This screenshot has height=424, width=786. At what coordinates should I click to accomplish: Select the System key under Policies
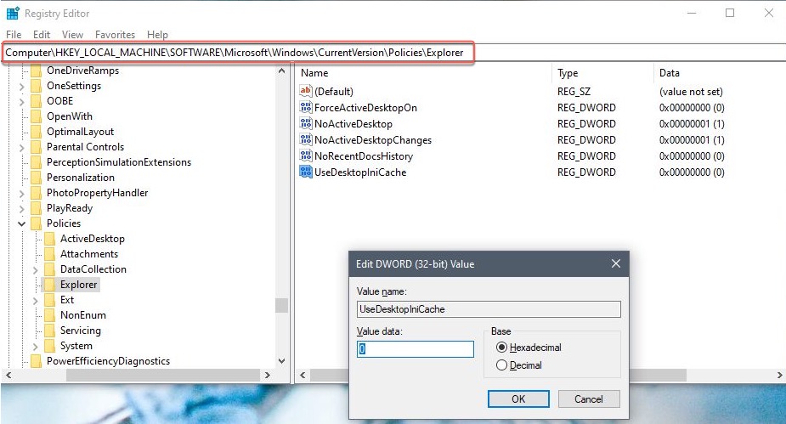pyautogui.click(x=76, y=346)
